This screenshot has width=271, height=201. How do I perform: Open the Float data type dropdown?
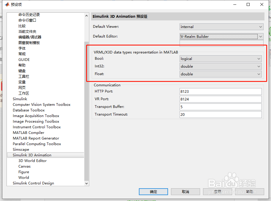click(x=221, y=74)
